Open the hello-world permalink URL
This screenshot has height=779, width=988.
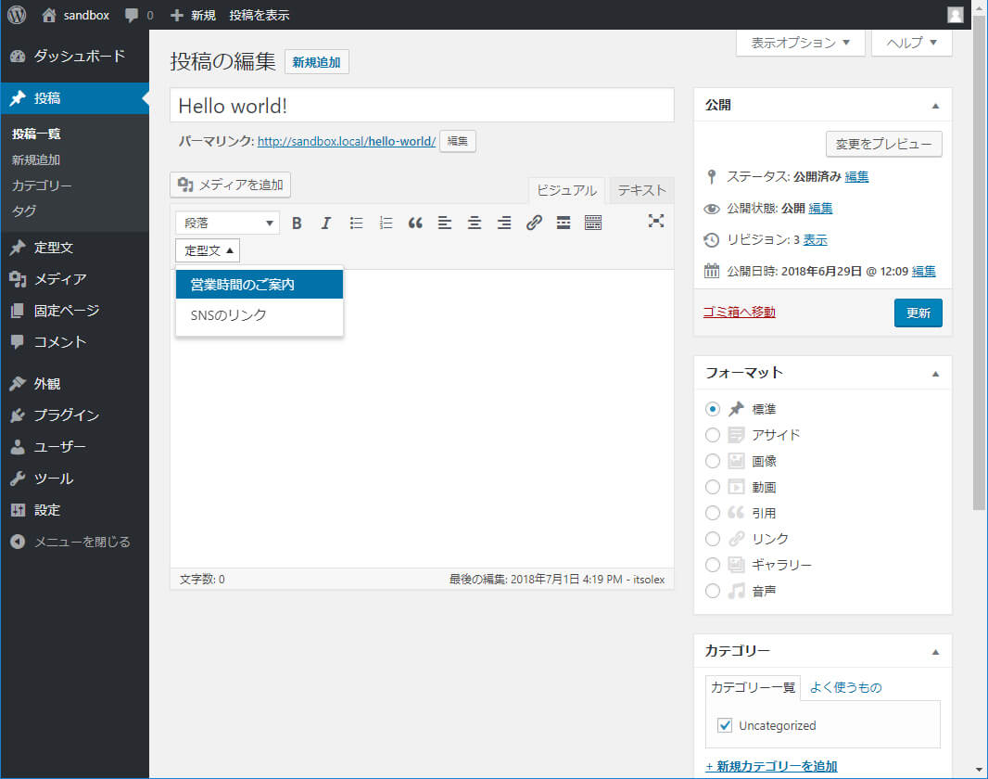click(x=347, y=141)
